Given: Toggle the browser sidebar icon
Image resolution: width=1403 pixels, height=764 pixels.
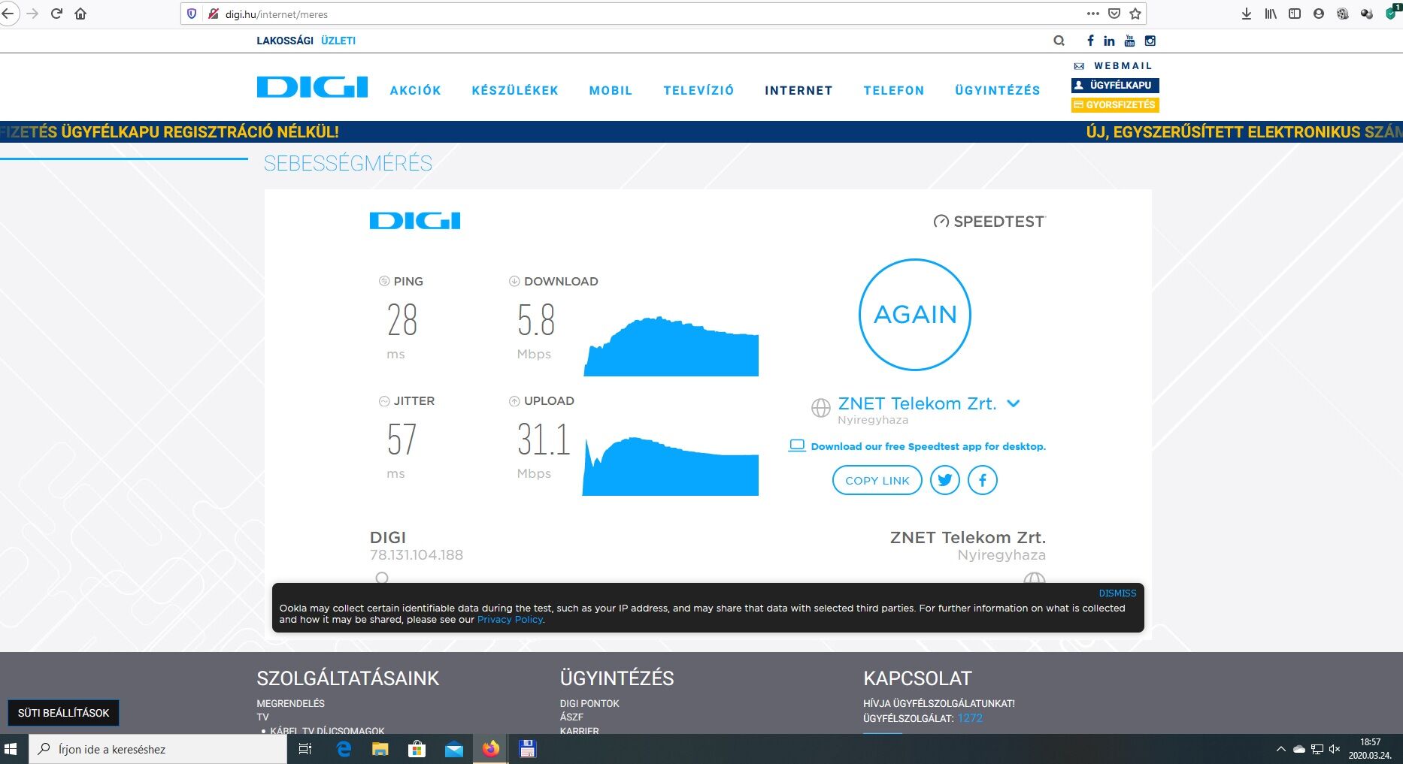Looking at the screenshot, I should (x=1295, y=14).
